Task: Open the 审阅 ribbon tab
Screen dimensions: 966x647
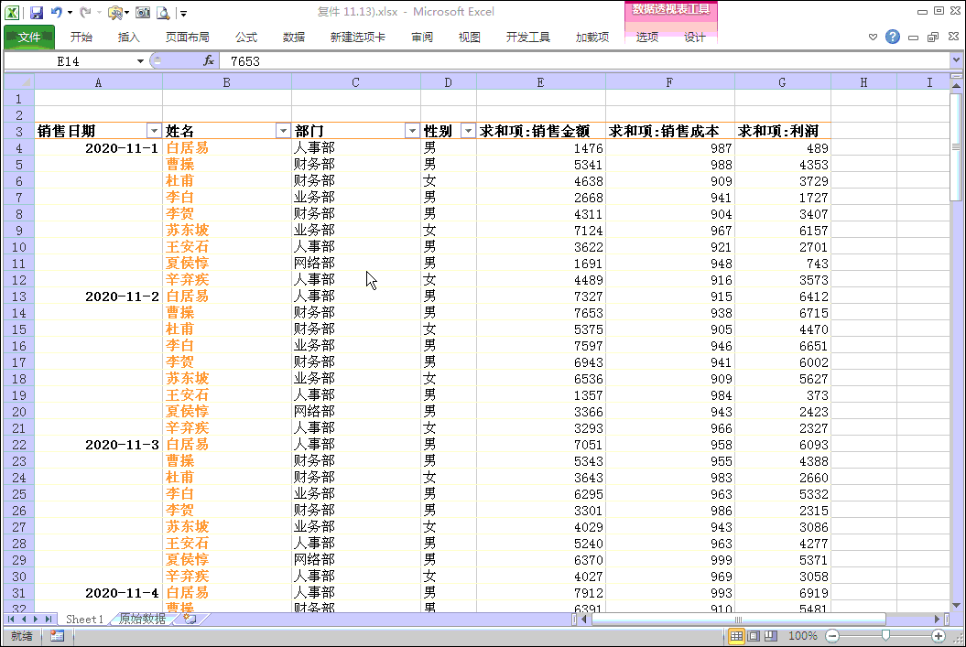Action: pos(422,37)
